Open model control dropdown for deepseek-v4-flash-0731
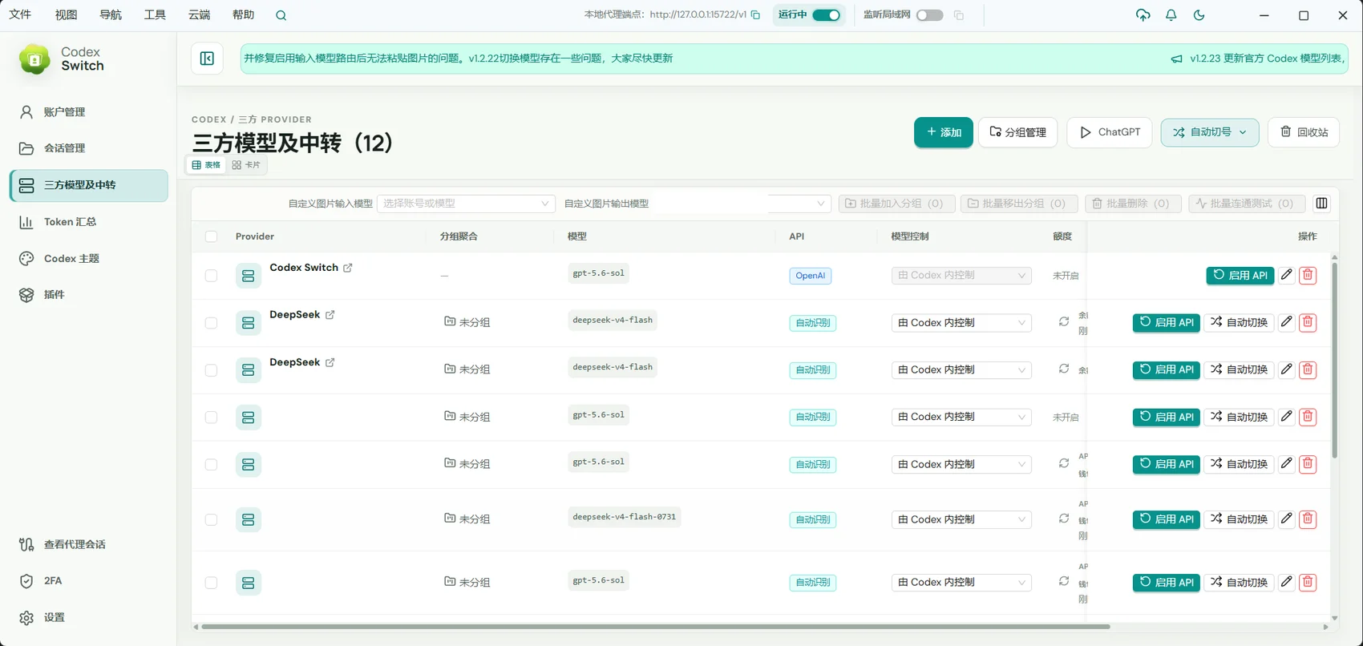The width and height of the screenshot is (1363, 646). pos(961,519)
